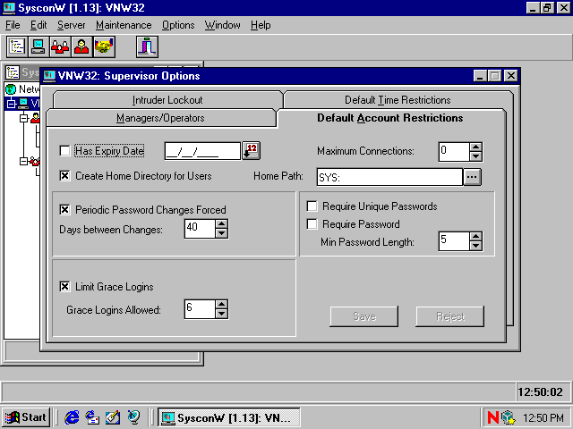This screenshot has height=429, width=573.
Task: Open the calendar date picker icon
Action: (251, 151)
